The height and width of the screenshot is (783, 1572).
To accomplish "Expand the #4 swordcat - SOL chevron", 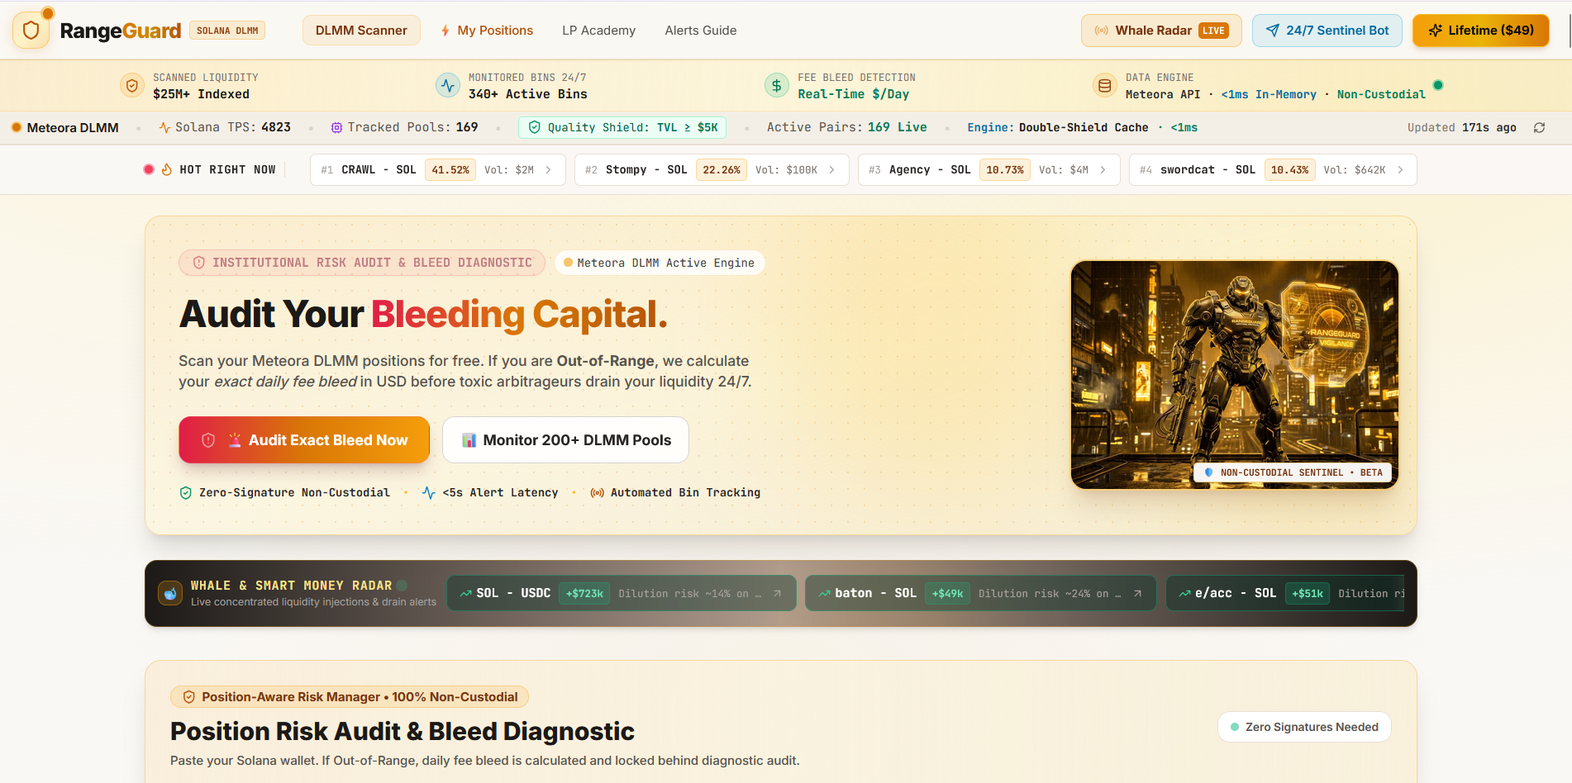I will (x=1400, y=169).
